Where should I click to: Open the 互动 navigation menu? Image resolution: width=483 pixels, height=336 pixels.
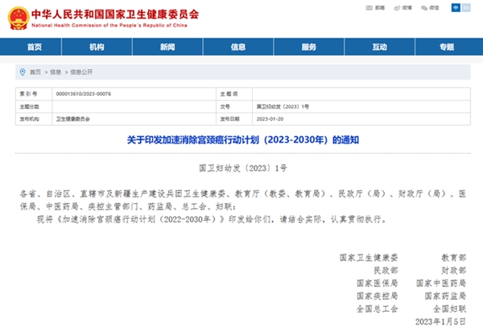click(380, 48)
